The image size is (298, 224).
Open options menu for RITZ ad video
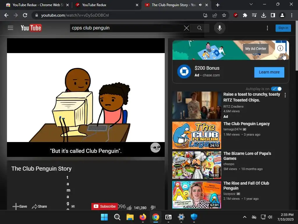coord(285,95)
